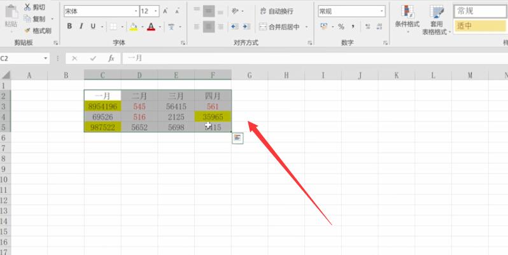Click the formula bar confirm checkmark
Screen dimensions: 508x255
pyautogui.click(x=94, y=59)
